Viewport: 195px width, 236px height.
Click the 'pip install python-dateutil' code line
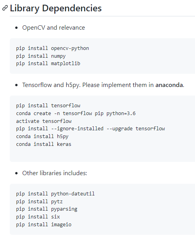[x=55, y=194]
